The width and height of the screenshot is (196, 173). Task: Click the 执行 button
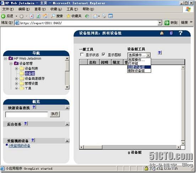pyautogui.click(x=55, y=114)
